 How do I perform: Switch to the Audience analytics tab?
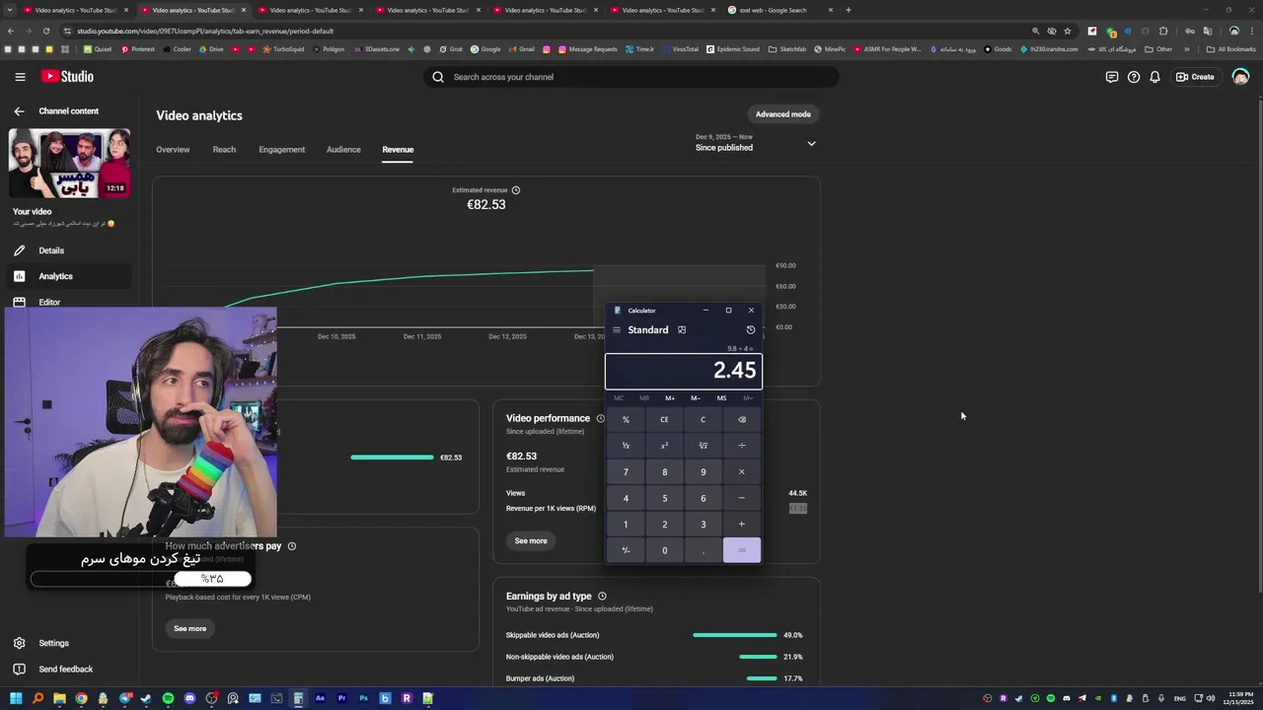(343, 150)
